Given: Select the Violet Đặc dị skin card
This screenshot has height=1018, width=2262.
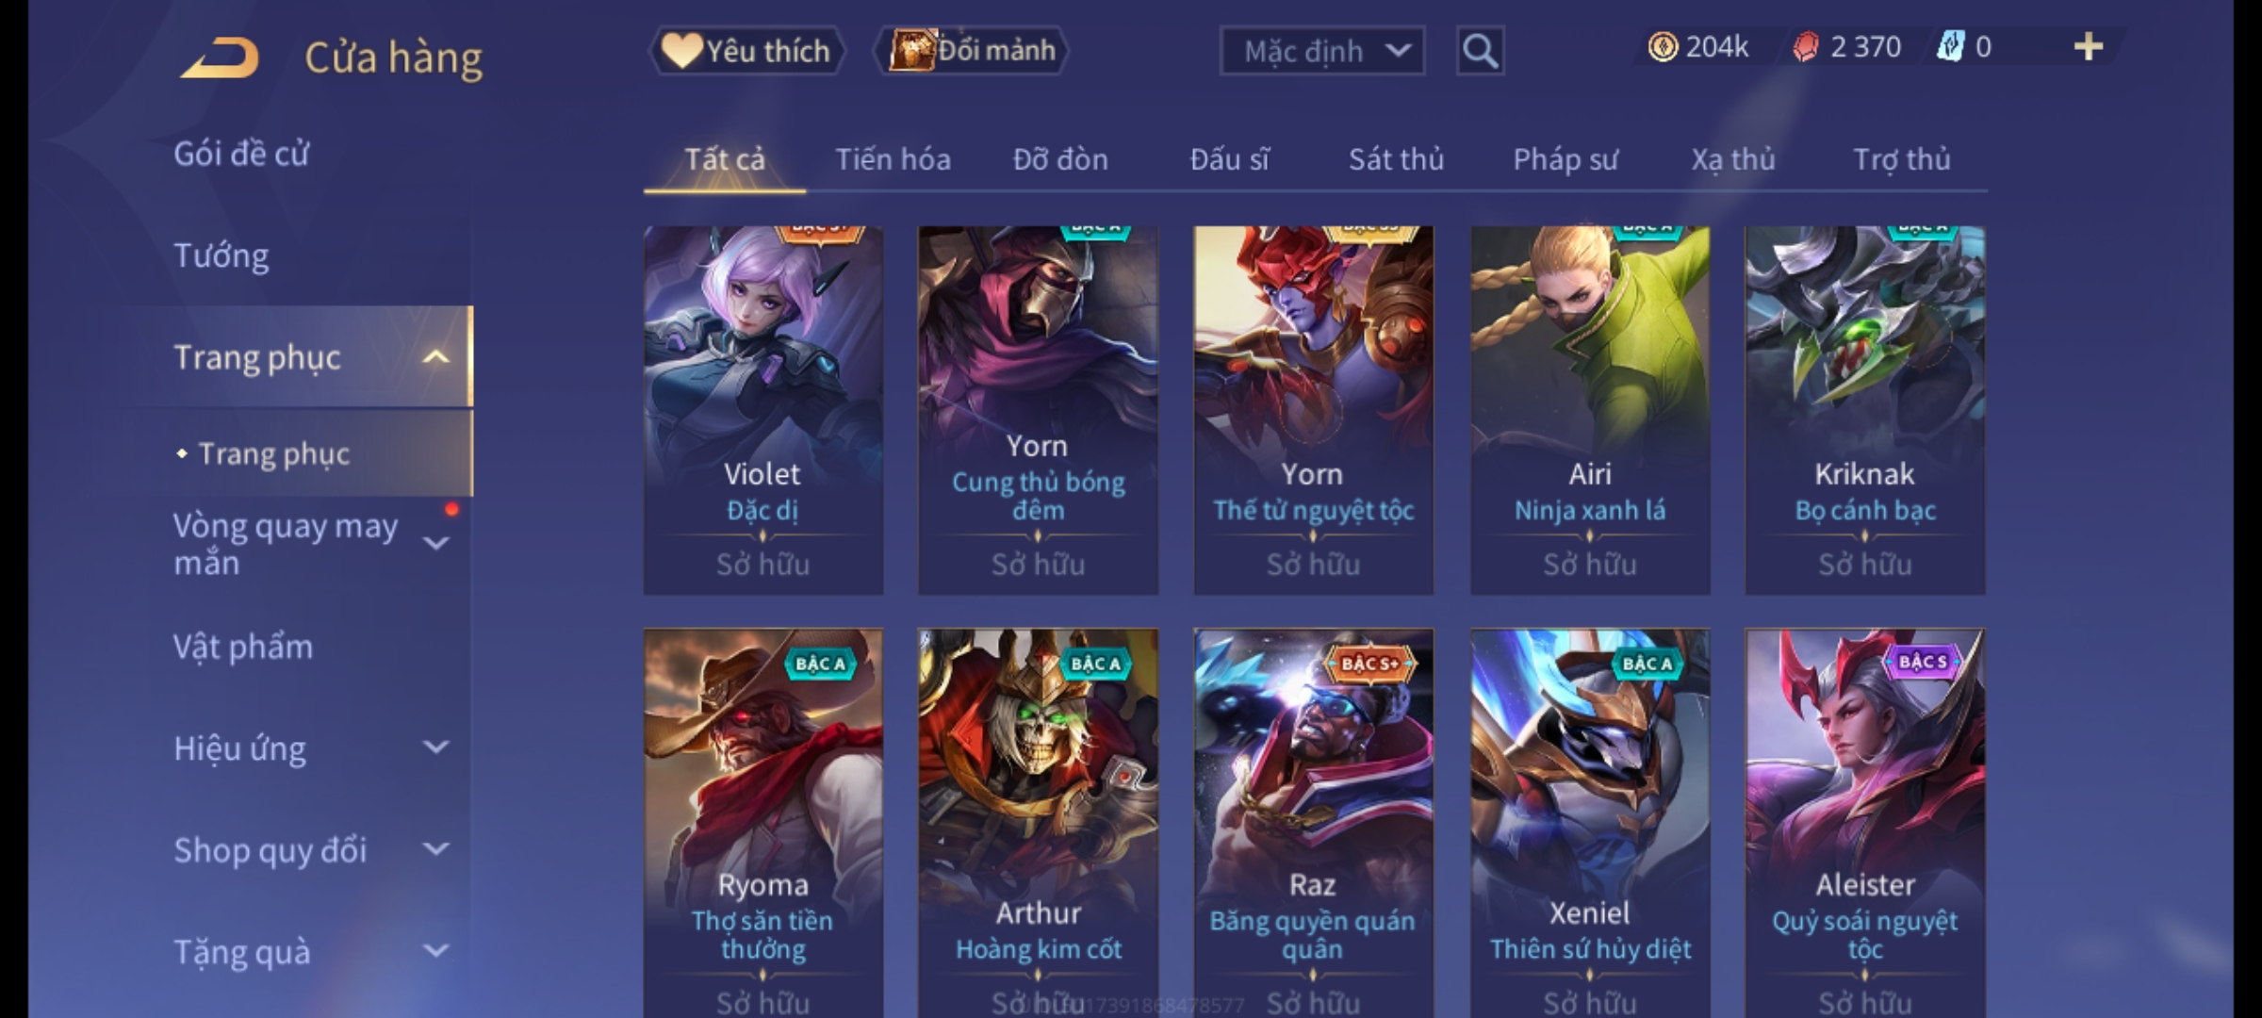Looking at the screenshot, I should (763, 410).
